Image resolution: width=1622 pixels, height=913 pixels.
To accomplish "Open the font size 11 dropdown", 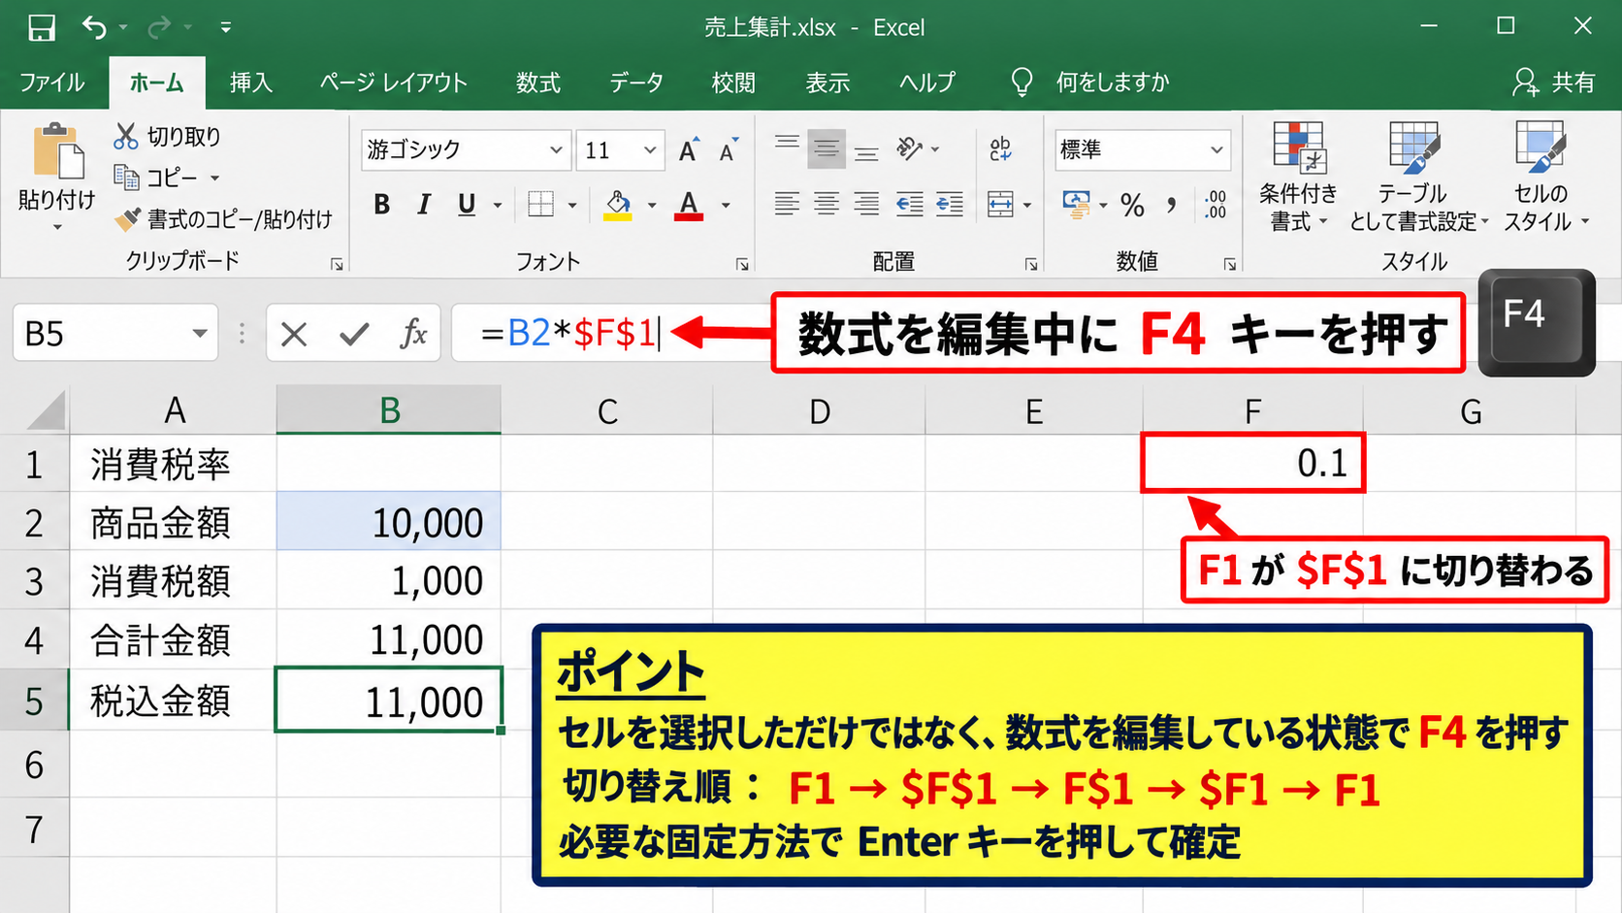I will point(650,150).
